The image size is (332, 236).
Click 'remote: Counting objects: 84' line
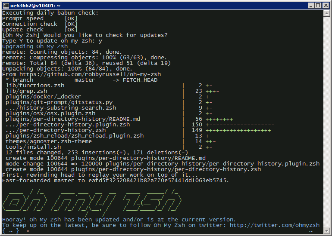point(62,52)
